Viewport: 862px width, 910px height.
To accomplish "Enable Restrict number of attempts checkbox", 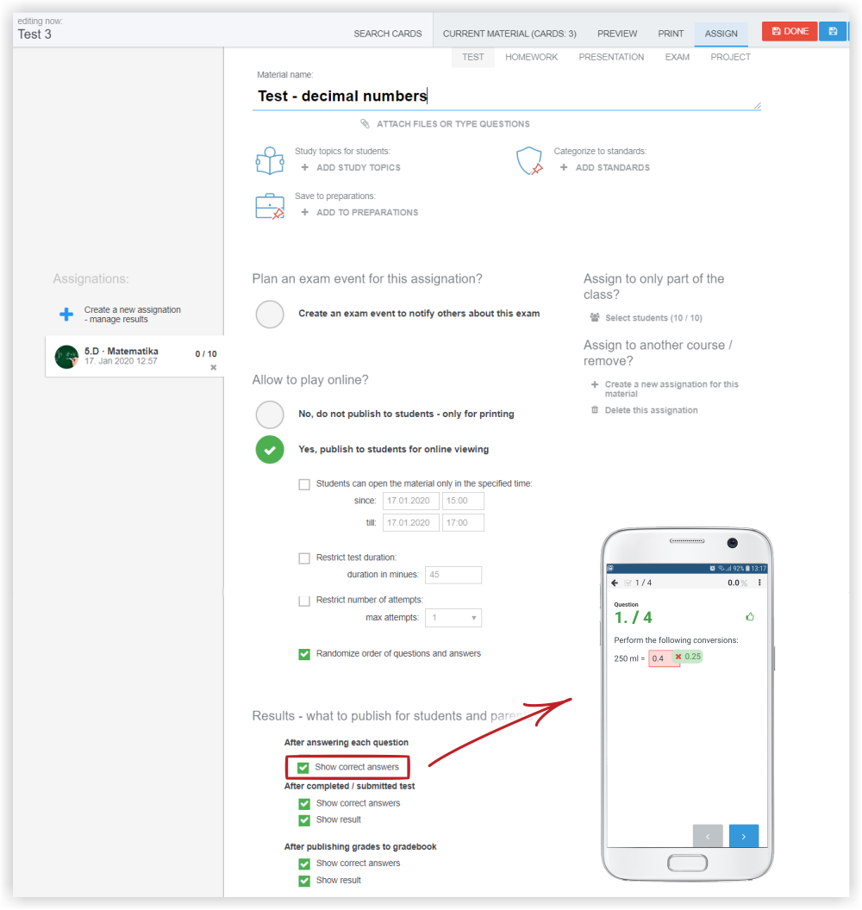I will (304, 600).
